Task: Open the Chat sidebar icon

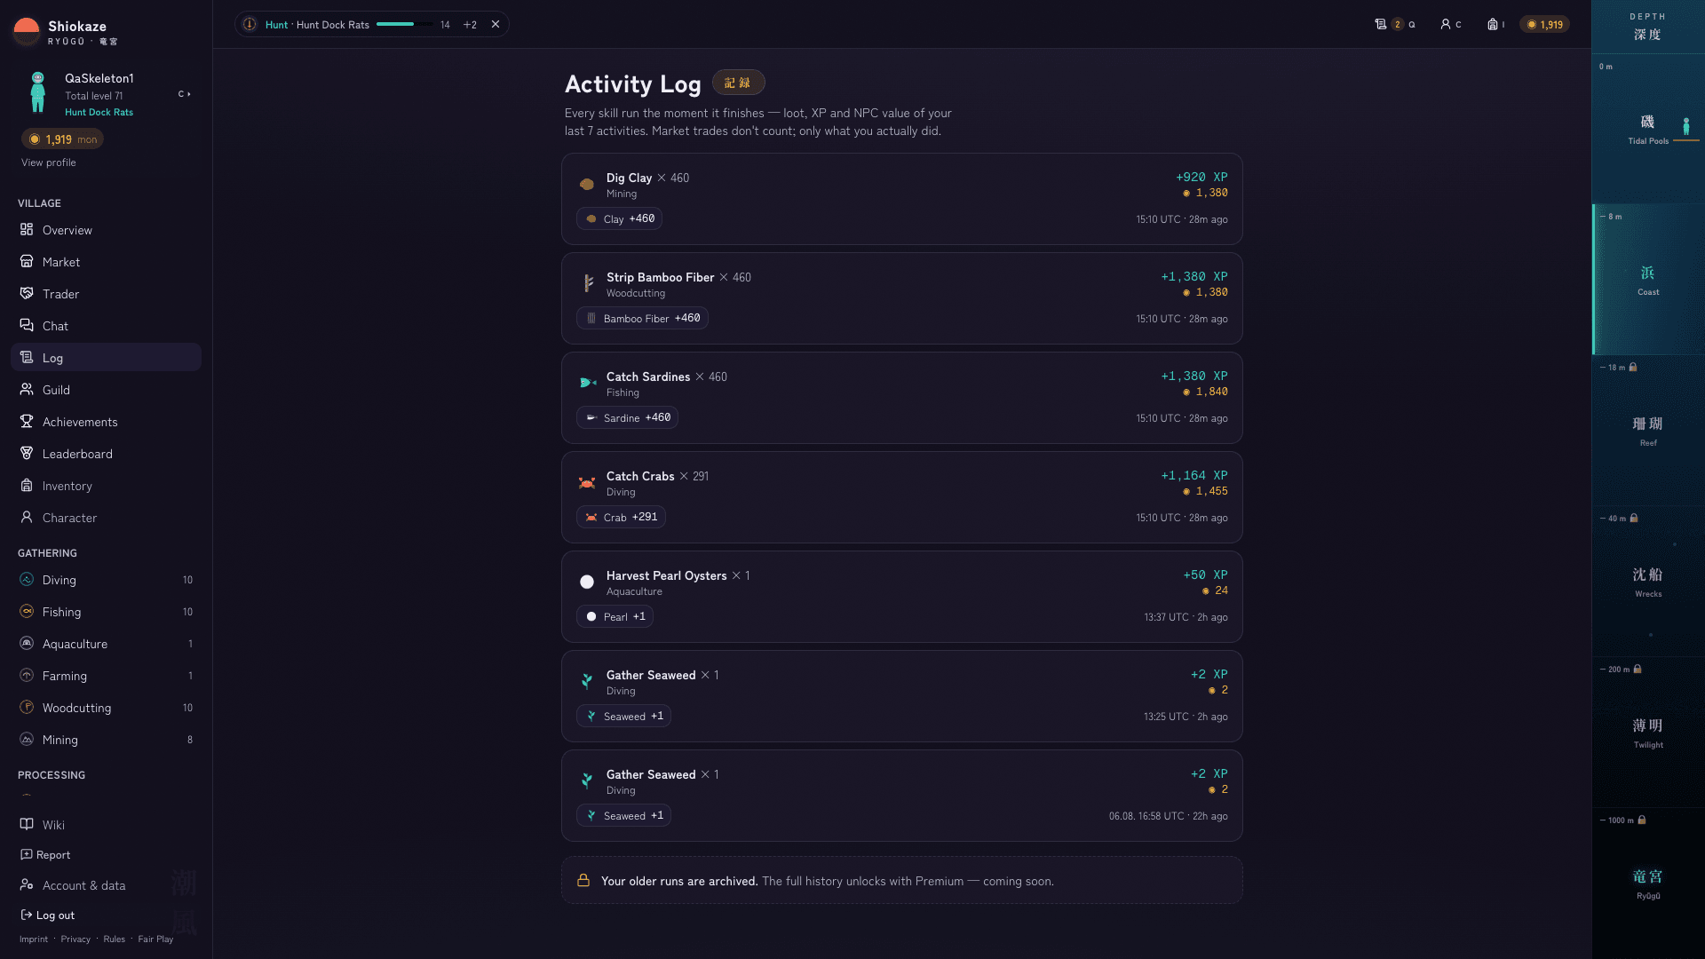Action: (27, 326)
